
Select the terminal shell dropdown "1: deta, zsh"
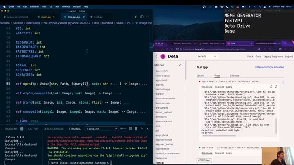click(102, 129)
